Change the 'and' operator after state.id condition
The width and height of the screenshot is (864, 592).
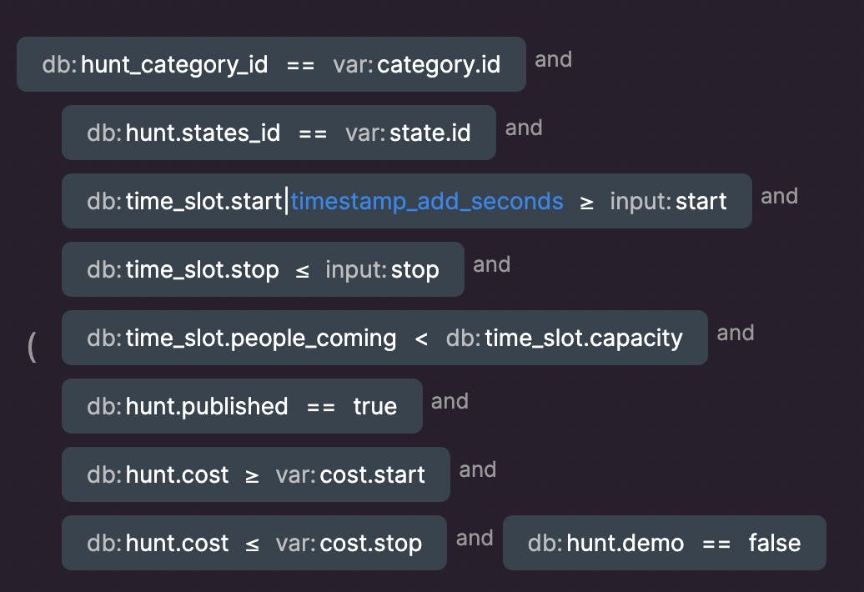pyautogui.click(x=524, y=128)
